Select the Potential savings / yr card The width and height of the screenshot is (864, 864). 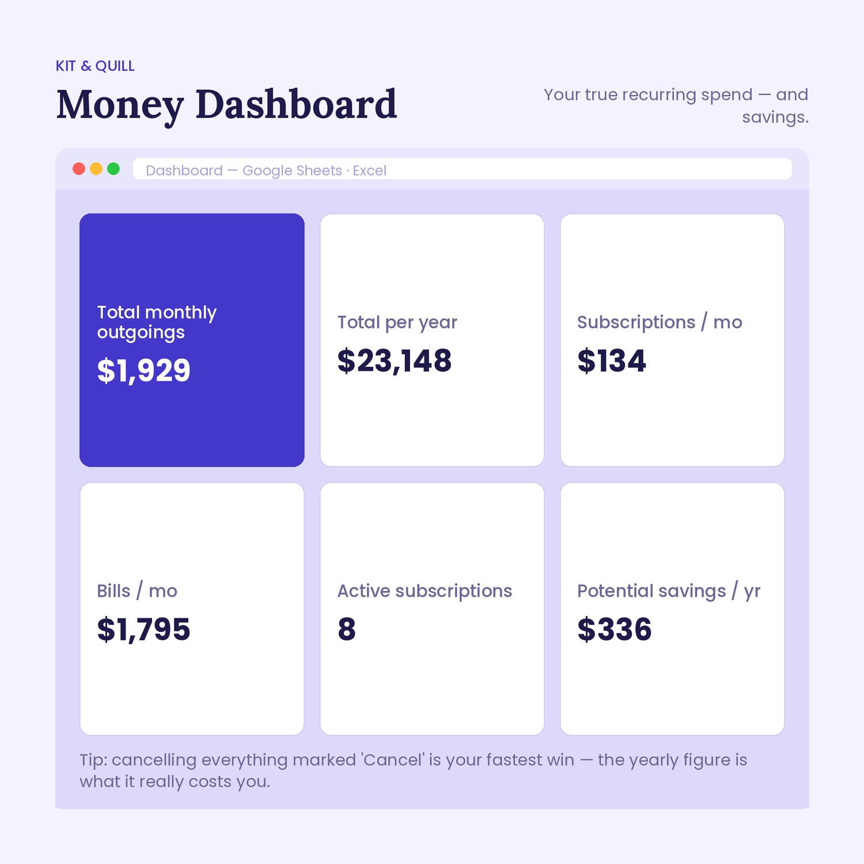[672, 609]
